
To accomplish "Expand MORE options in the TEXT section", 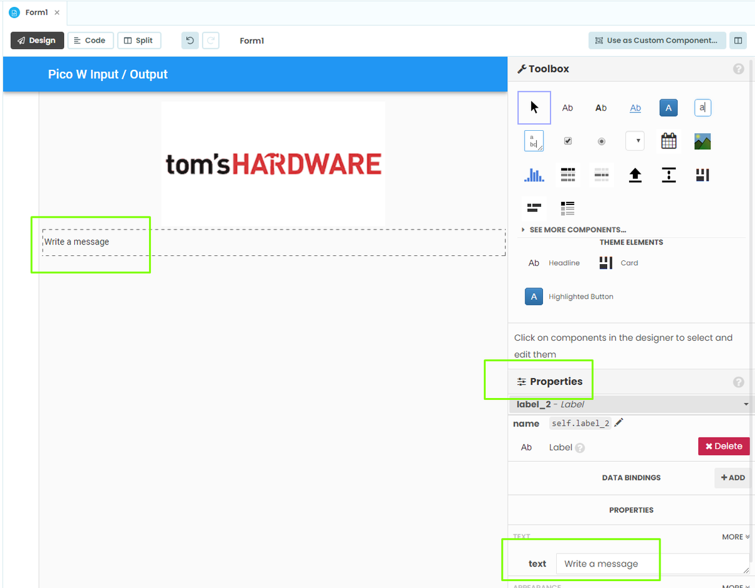I will coord(735,536).
